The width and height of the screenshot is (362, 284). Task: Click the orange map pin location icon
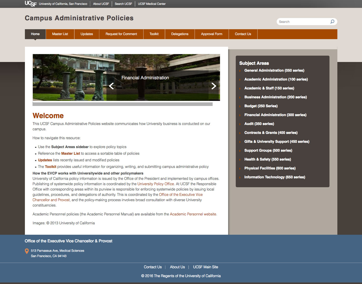click(27, 251)
